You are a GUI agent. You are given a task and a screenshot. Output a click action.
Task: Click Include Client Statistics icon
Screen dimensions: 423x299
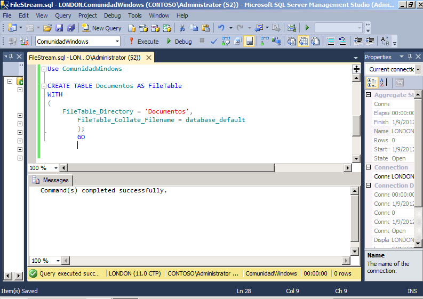[x=276, y=41]
